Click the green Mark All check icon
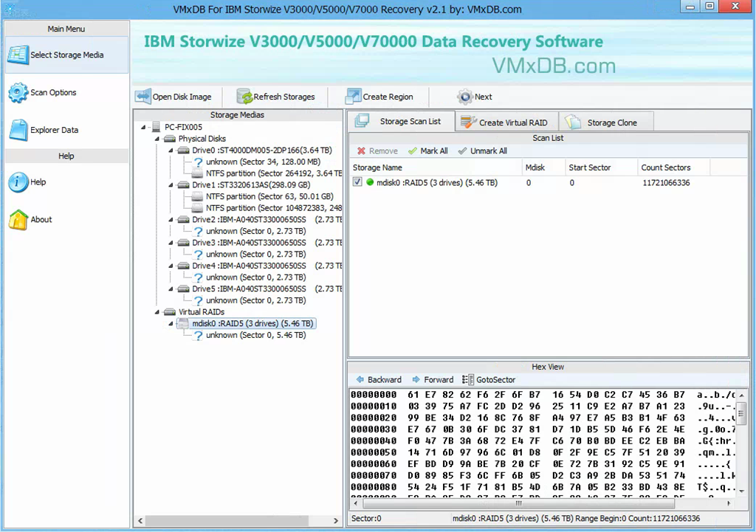756x532 pixels. point(412,151)
